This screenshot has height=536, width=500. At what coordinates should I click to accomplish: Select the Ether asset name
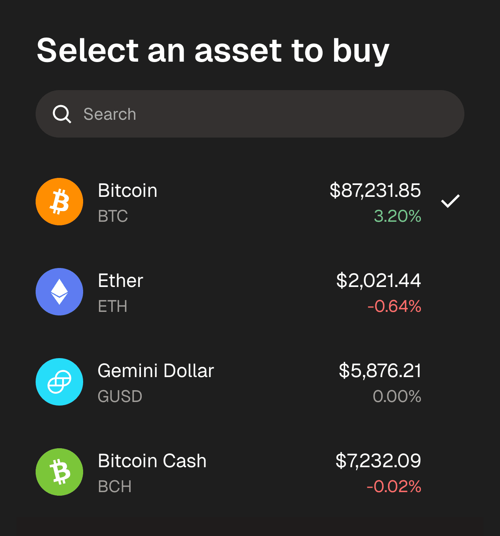[x=120, y=281]
